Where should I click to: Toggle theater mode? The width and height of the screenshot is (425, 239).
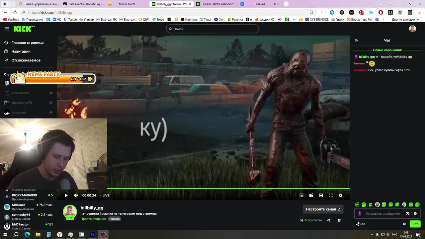tap(321, 196)
